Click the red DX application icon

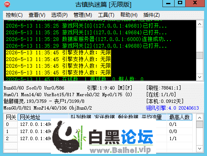tap(7, 4)
